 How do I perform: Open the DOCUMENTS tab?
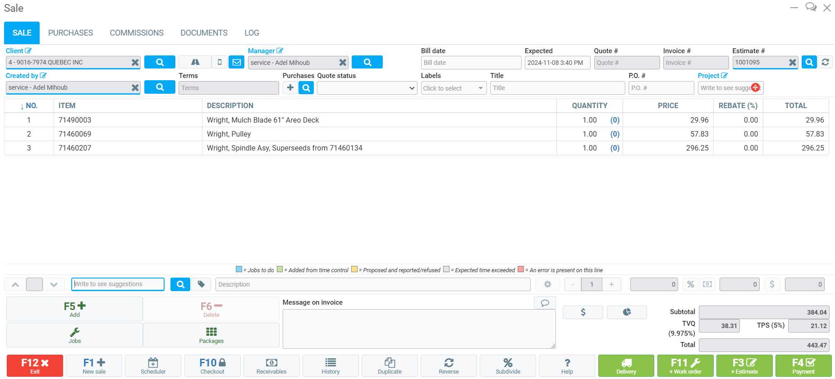point(204,33)
